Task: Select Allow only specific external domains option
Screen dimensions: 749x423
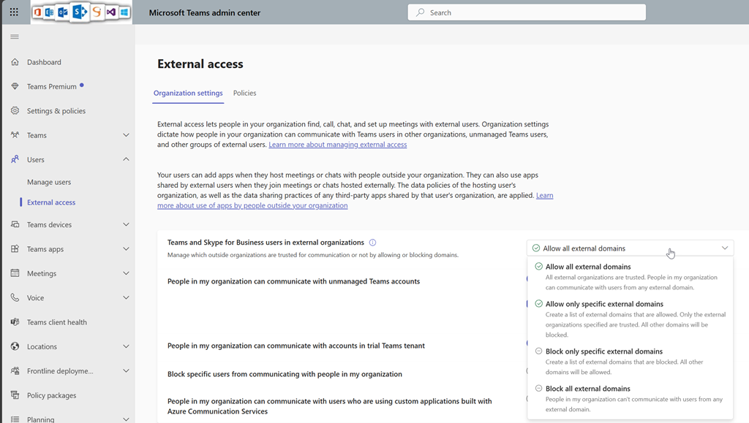Action: tap(604, 304)
